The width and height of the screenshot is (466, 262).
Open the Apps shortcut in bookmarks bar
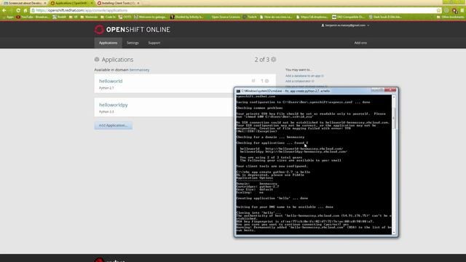click(8, 17)
